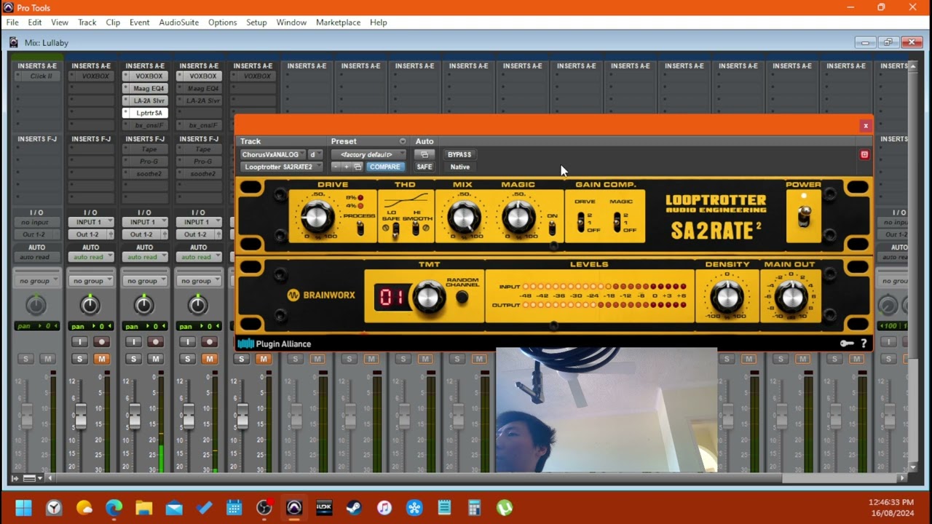Open the Looptrotter SA2RATE2 plugin selector
Viewport: 932px width, 524px height.
(x=281, y=167)
